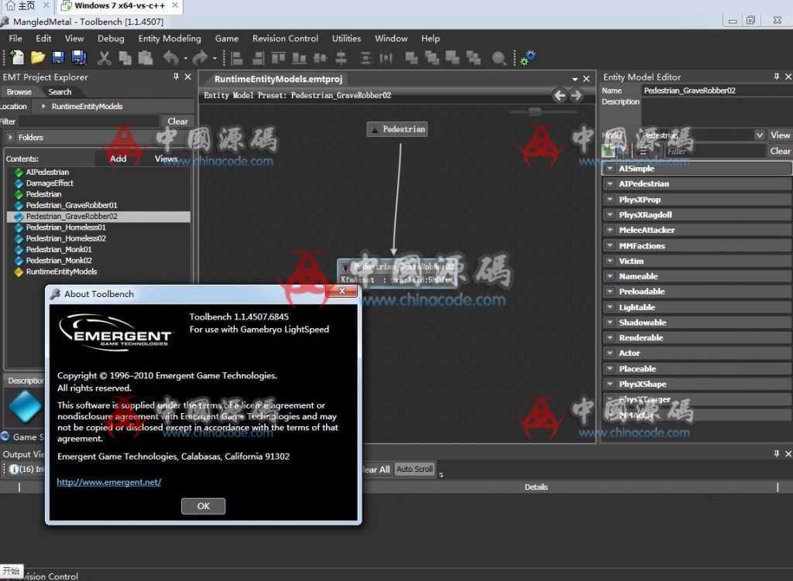Screen dimensions: 793x581
Task: Select DamageEffect in Contents list
Action: tap(50, 183)
